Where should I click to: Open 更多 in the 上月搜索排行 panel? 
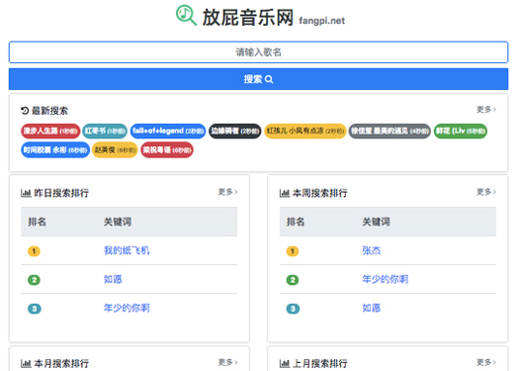(x=486, y=362)
